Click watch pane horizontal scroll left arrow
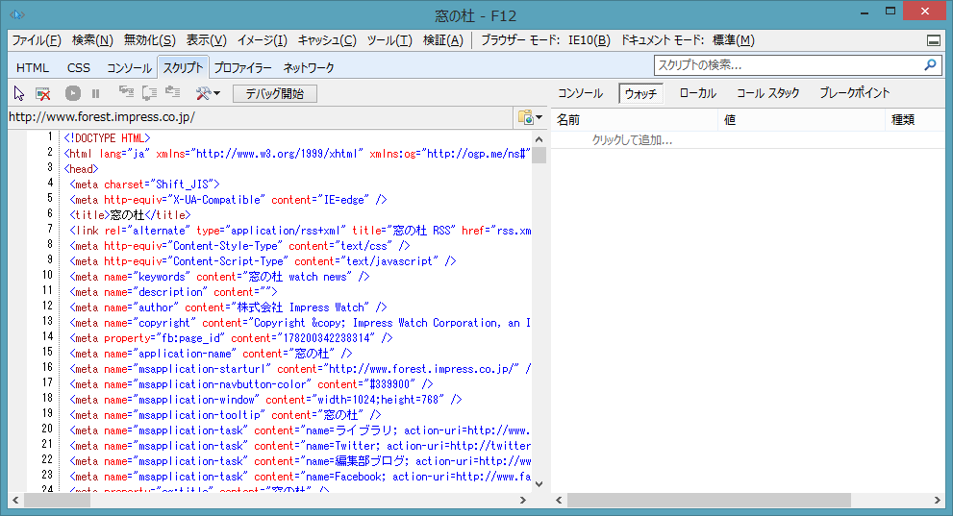This screenshot has width=953, height=516. click(x=559, y=501)
